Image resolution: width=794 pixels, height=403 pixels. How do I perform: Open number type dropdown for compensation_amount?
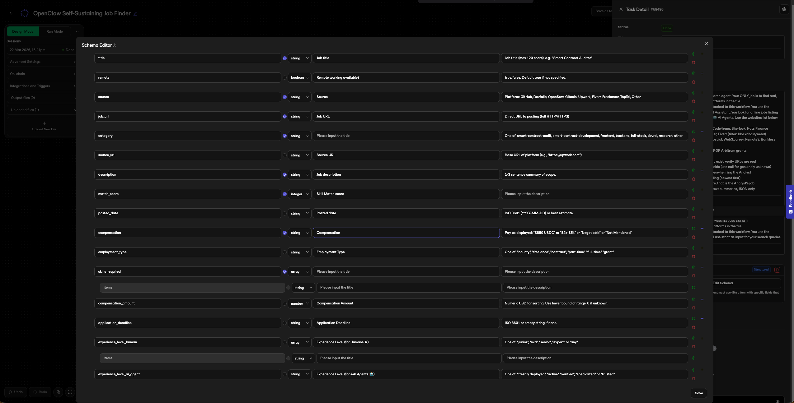(299, 303)
